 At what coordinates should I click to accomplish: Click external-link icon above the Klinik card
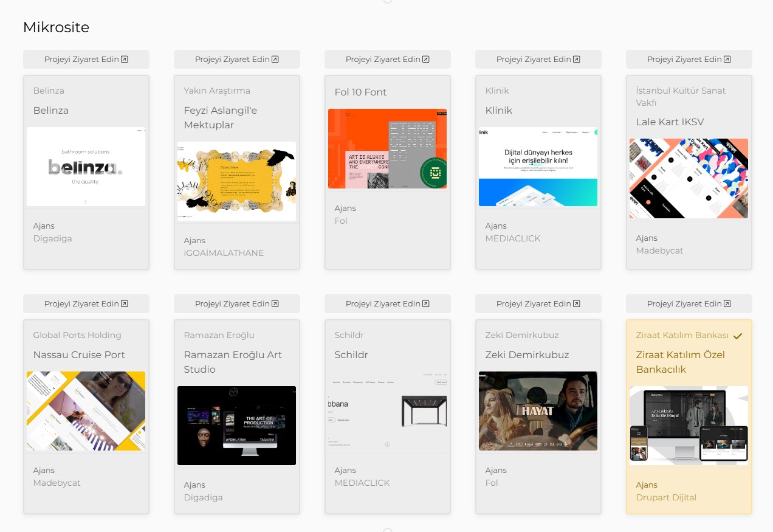point(577,60)
